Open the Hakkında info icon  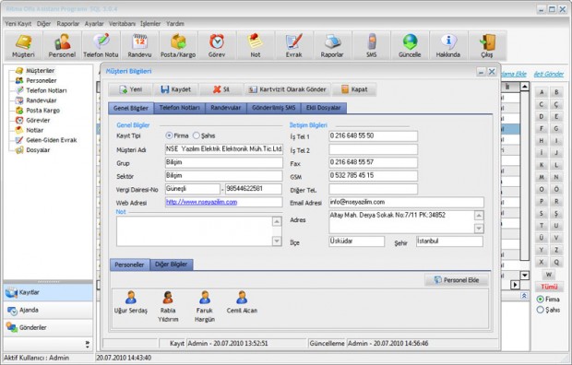tap(448, 45)
